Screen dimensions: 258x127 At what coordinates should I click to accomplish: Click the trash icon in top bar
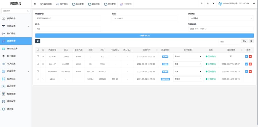click(x=202, y=4)
